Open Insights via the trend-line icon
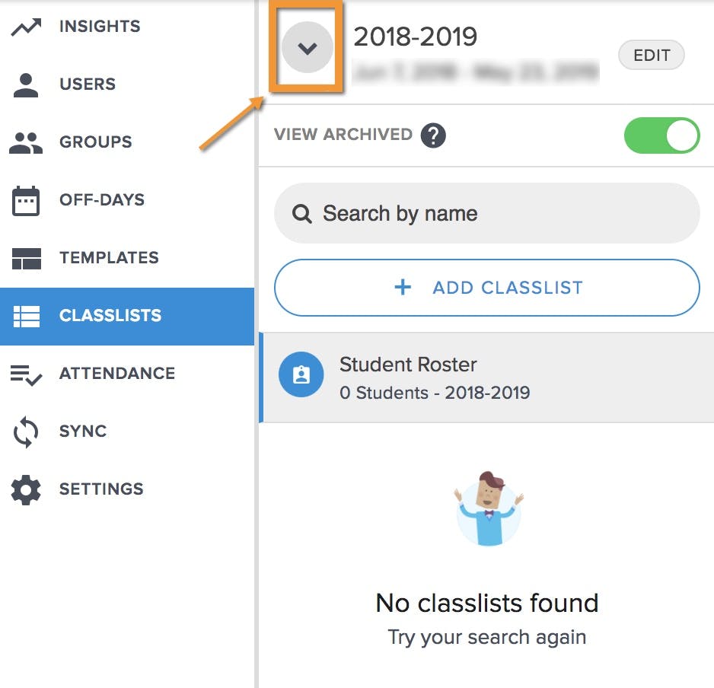Viewport: 714px width, 688px height. click(26, 27)
